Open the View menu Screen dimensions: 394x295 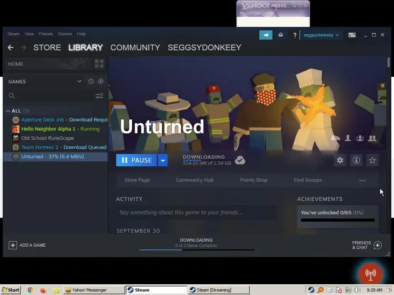coord(29,34)
